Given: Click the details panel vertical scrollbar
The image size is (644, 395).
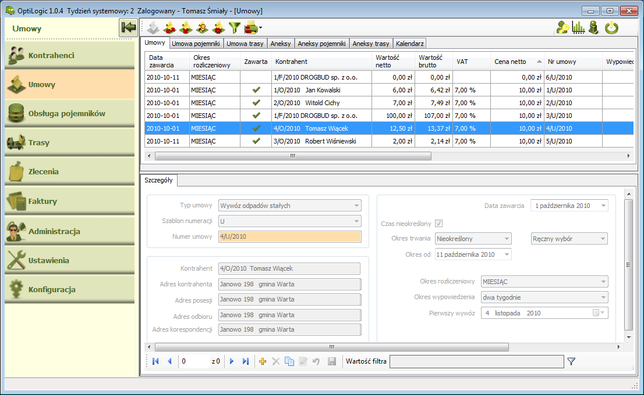Looking at the screenshot, I should click(x=628, y=265).
